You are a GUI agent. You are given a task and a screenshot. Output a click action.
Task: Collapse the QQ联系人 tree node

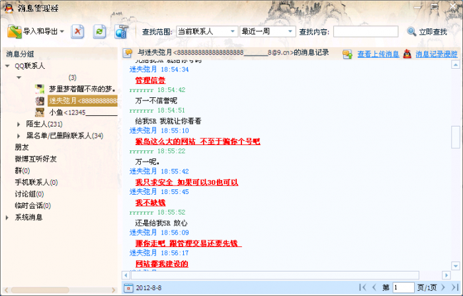[x=7, y=66]
